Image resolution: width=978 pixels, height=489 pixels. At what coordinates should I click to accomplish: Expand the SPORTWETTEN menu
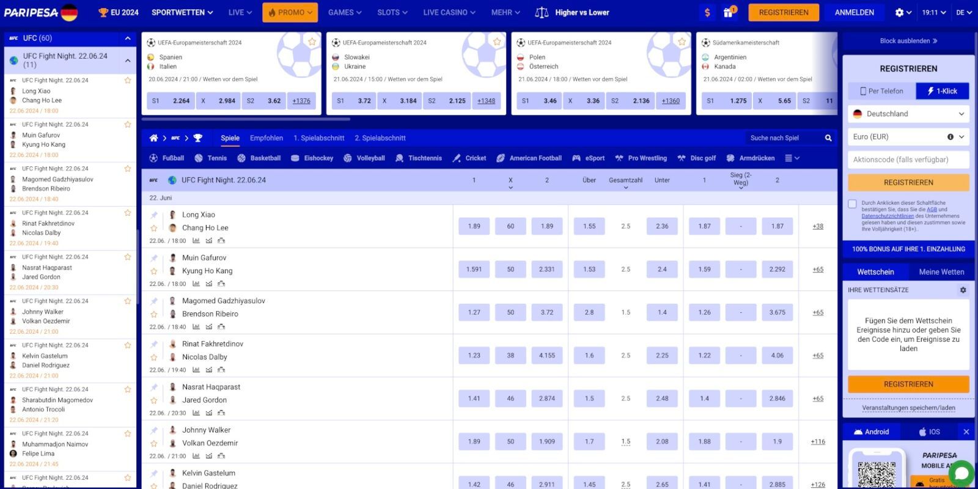click(182, 12)
